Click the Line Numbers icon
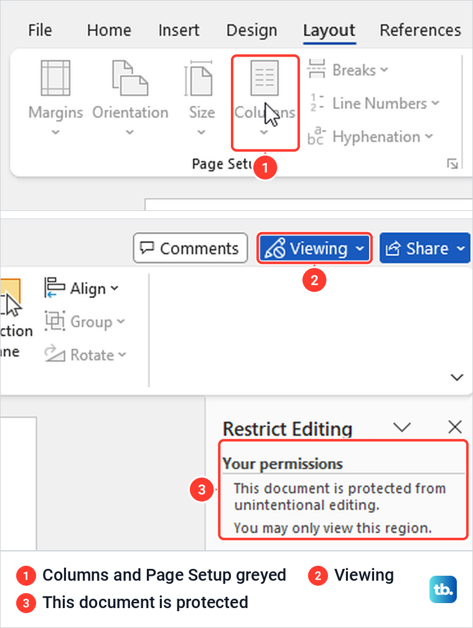The width and height of the screenshot is (473, 628). point(317,103)
